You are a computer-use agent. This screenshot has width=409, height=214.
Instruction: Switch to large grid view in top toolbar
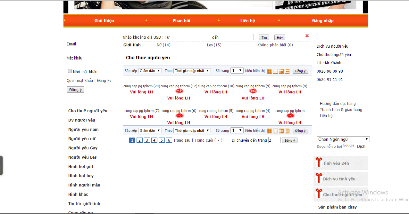(270, 71)
